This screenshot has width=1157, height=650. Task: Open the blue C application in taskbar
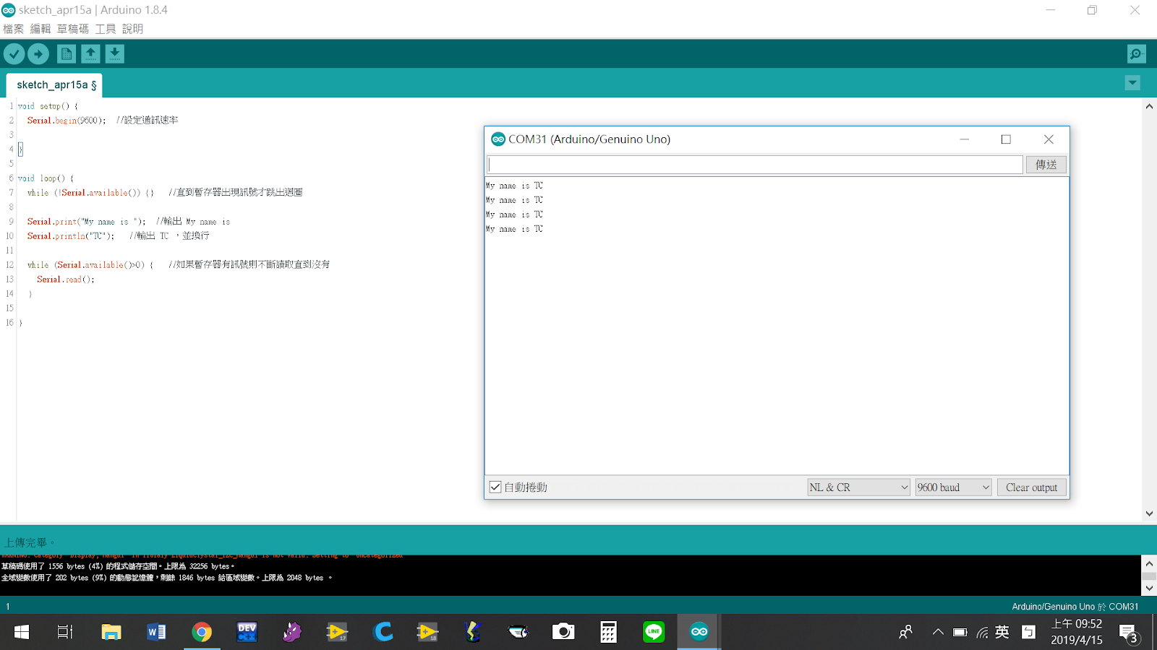point(383,632)
